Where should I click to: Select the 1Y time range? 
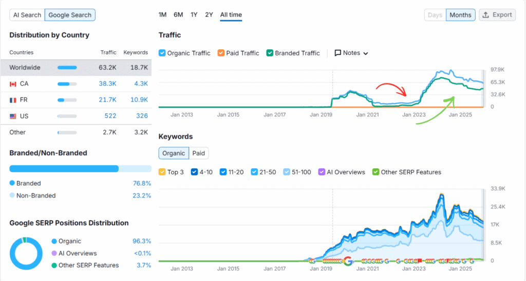194,15
